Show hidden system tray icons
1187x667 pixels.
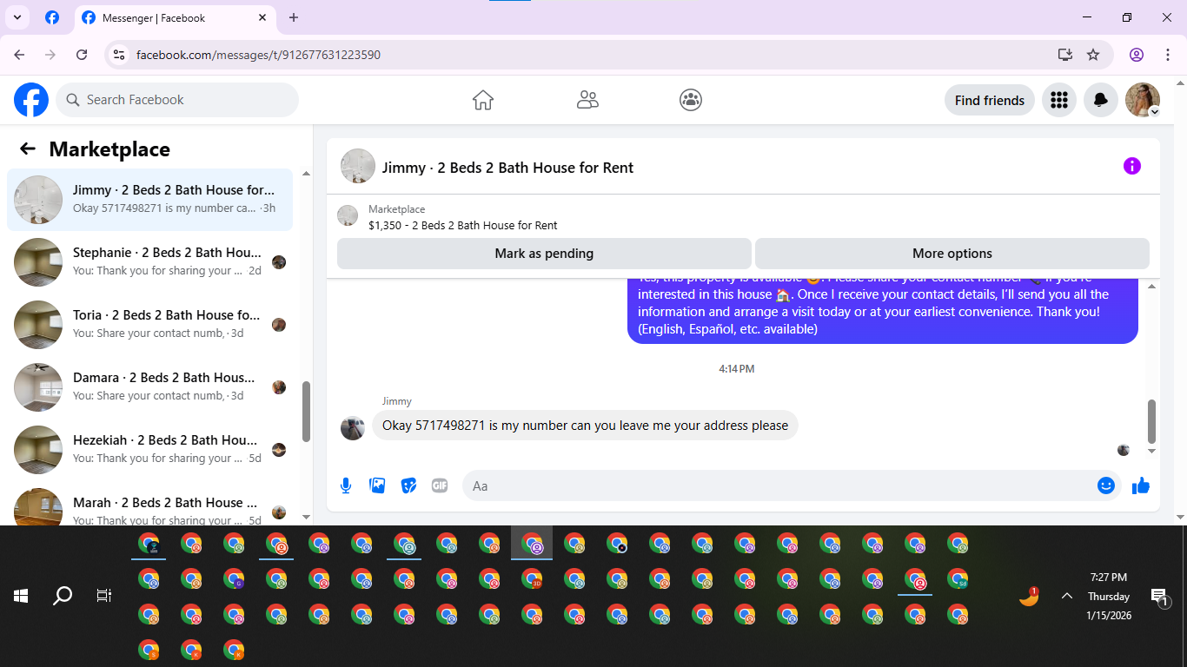pos(1066,596)
